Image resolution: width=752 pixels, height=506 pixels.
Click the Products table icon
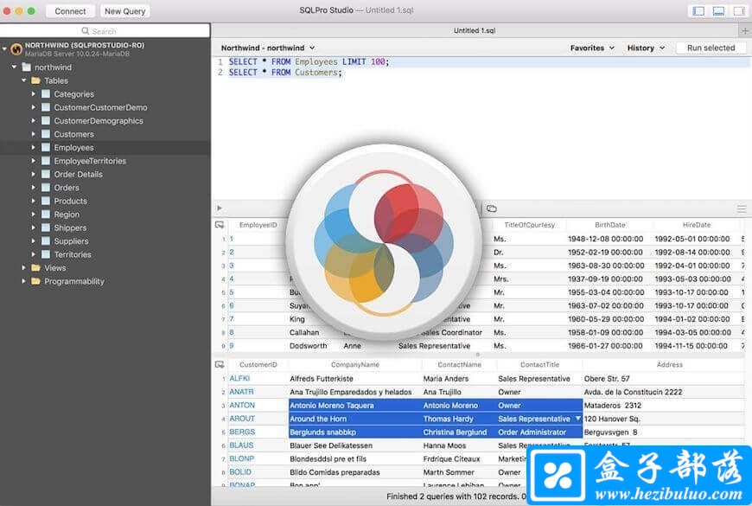click(46, 202)
